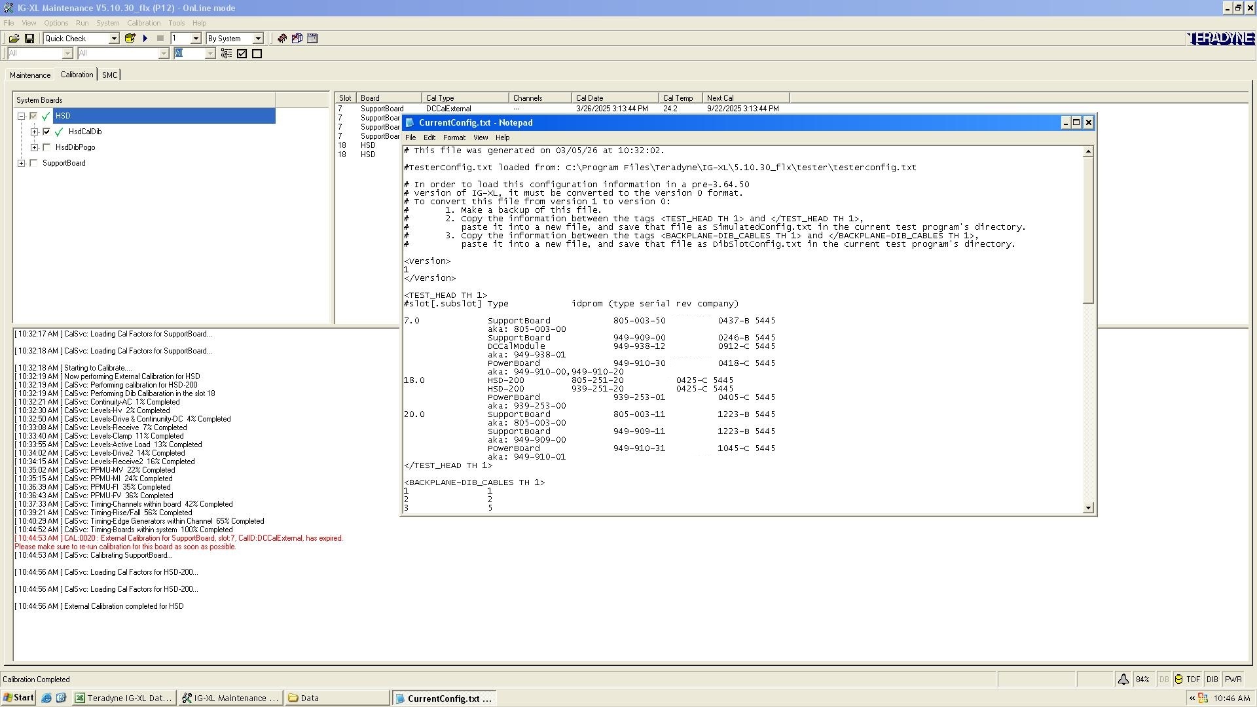Switch to the Data folder taskbar button
This screenshot has width=1257, height=707.
[337, 698]
